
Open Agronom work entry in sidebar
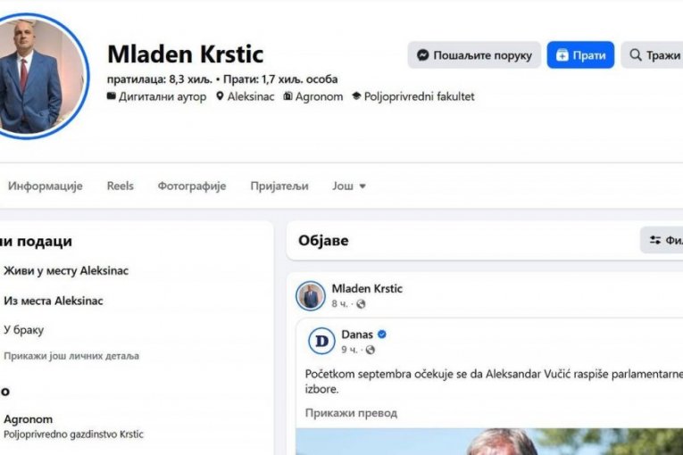(28, 419)
